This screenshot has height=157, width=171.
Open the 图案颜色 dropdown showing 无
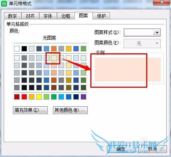point(142,43)
